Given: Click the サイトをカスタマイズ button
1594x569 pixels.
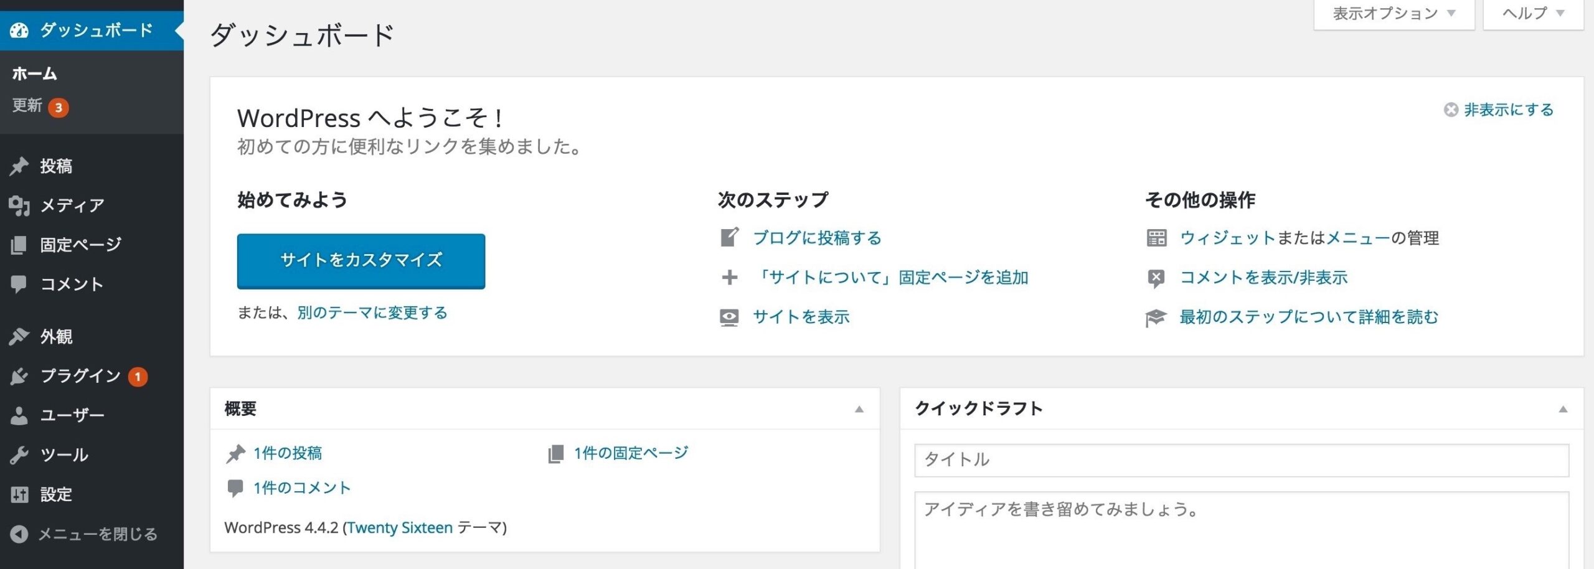Looking at the screenshot, I should [x=361, y=261].
